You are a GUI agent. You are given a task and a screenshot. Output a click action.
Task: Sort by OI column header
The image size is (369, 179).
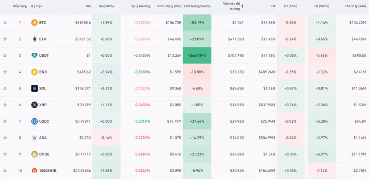[x=273, y=6]
